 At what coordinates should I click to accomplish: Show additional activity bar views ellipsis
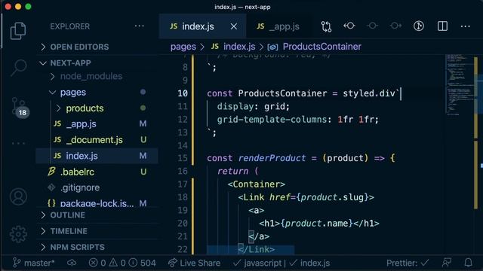point(18,143)
